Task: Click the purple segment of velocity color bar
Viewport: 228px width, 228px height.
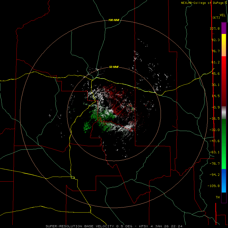Action: pyautogui.click(x=224, y=28)
